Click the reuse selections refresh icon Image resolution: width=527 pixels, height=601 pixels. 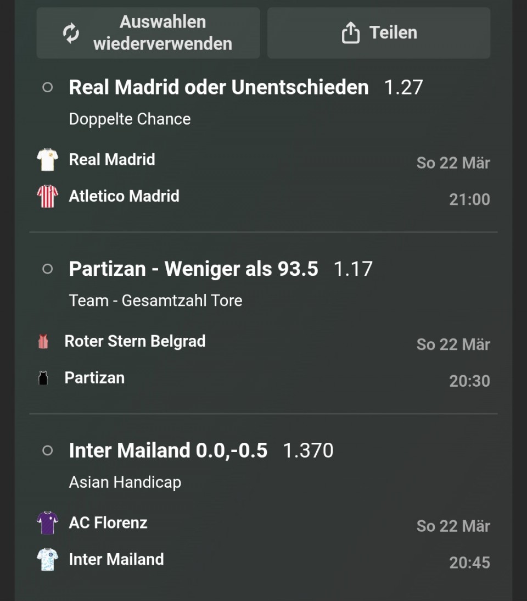pos(71,33)
